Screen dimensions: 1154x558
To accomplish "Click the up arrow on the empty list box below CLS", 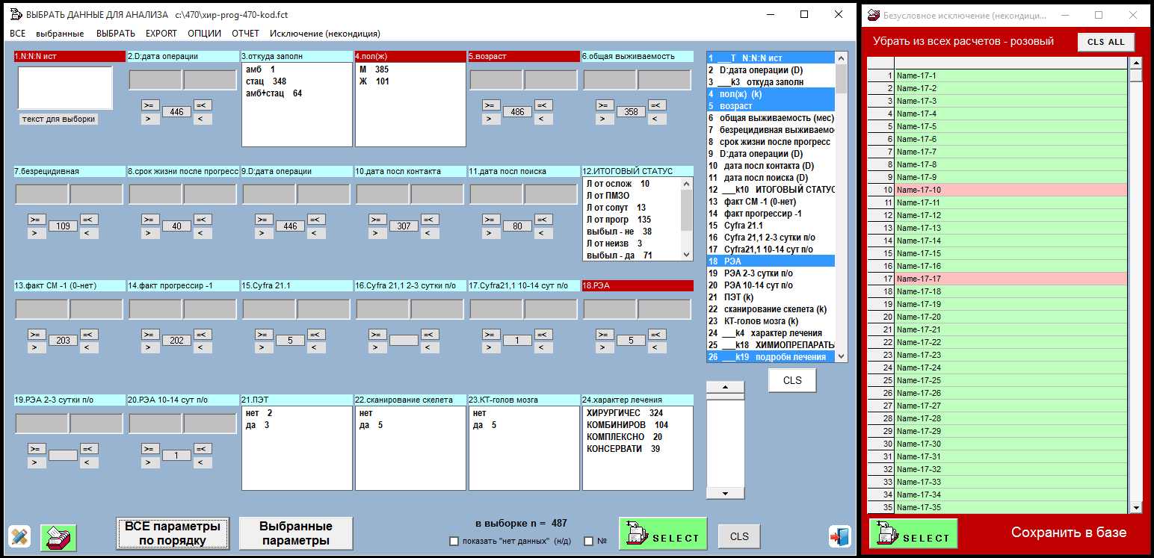I will coord(725,387).
